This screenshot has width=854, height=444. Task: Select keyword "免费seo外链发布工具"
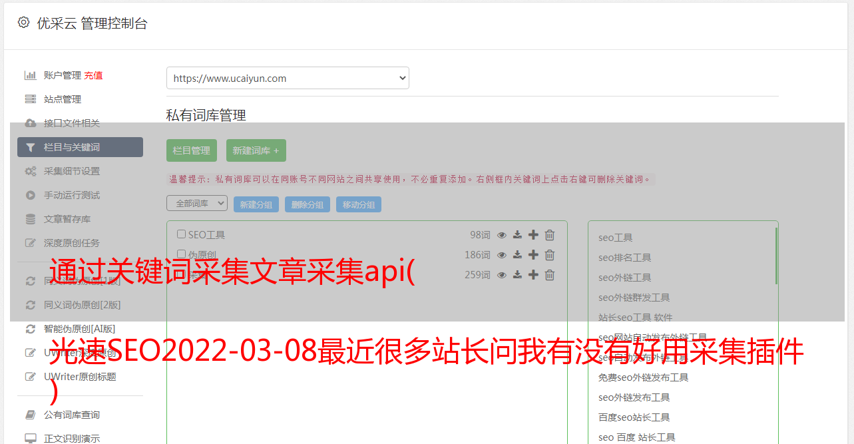(644, 377)
